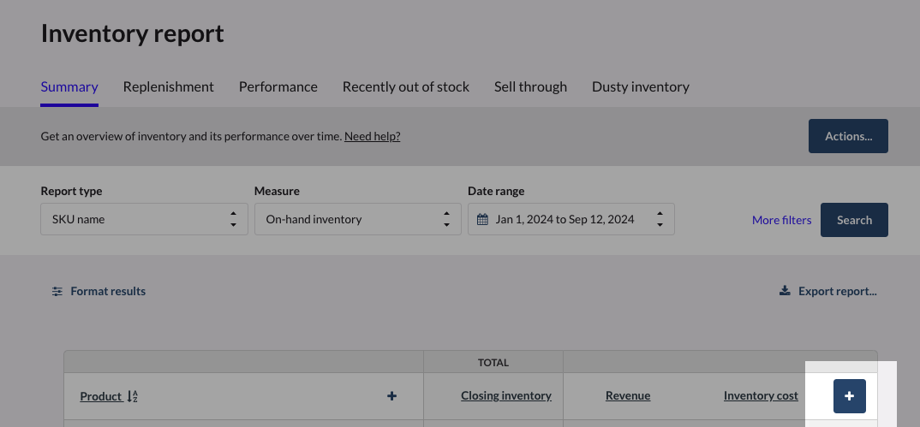Click the Export report download icon
This screenshot has height=427, width=920.
click(785, 292)
